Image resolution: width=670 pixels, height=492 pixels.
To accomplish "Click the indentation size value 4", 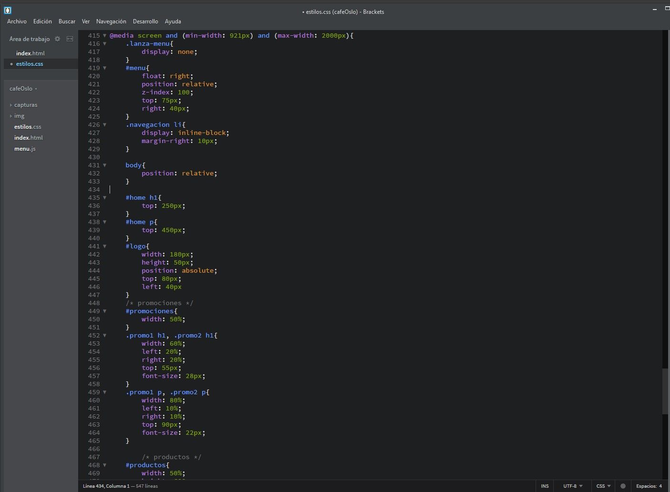I will coord(660,486).
